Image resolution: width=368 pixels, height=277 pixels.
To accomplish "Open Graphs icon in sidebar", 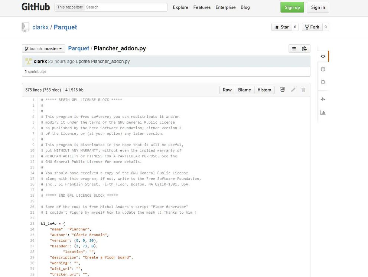I will click(323, 112).
